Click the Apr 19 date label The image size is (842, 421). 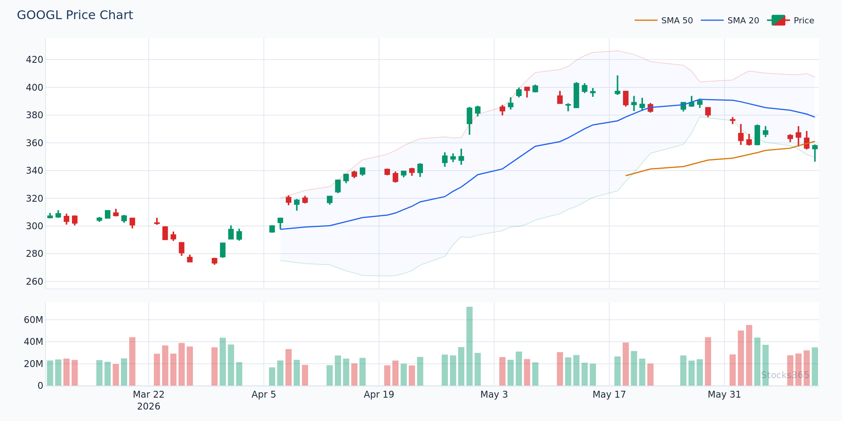click(379, 395)
